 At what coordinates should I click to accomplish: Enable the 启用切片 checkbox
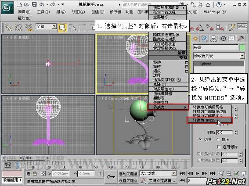pos(219,147)
